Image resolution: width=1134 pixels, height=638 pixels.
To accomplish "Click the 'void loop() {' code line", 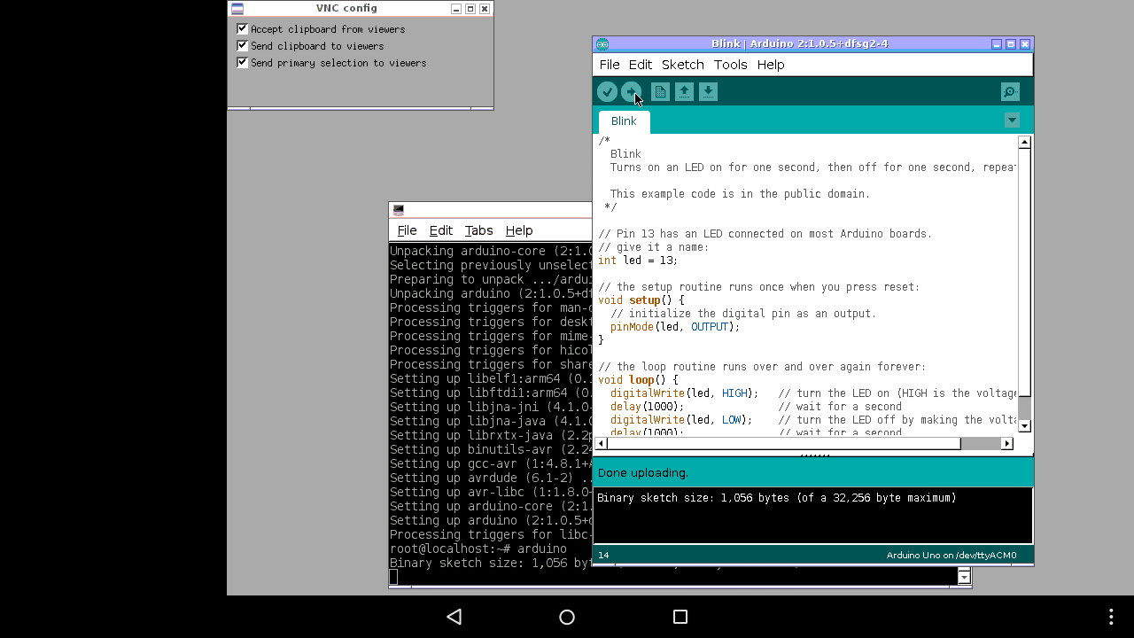I will [x=638, y=380].
